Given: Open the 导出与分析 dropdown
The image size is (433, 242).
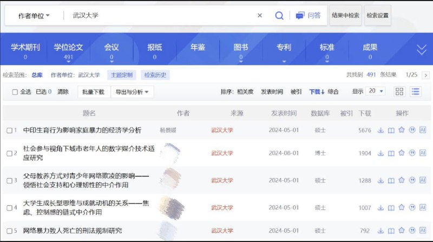Looking at the screenshot, I should (x=132, y=92).
